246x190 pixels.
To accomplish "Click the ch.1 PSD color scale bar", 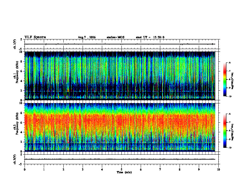I will pyautogui.click(x=225, y=79).
